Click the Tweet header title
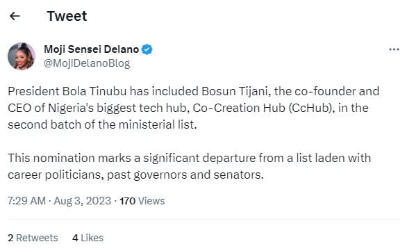The width and height of the screenshot is (407, 251). coord(67,16)
